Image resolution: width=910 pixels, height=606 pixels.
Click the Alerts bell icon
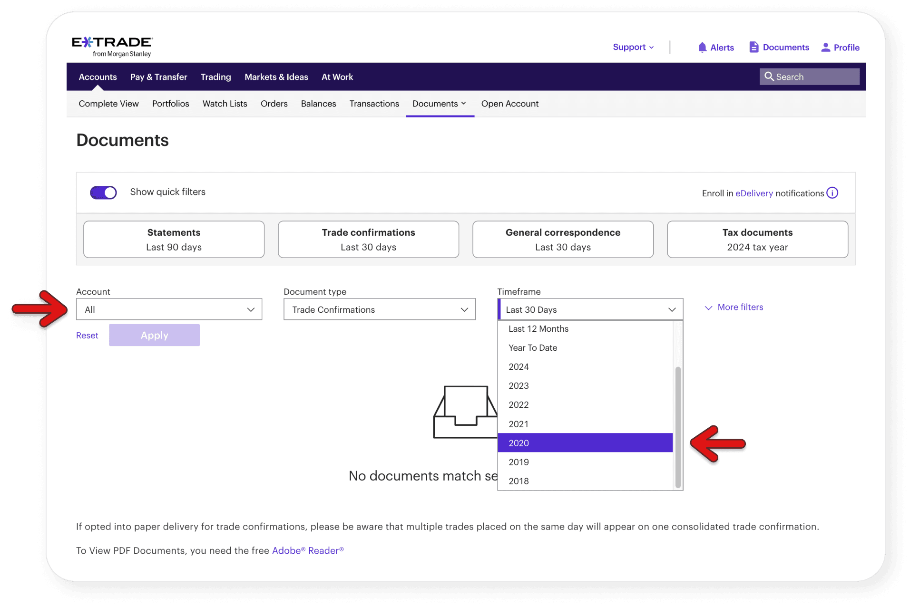[702, 47]
